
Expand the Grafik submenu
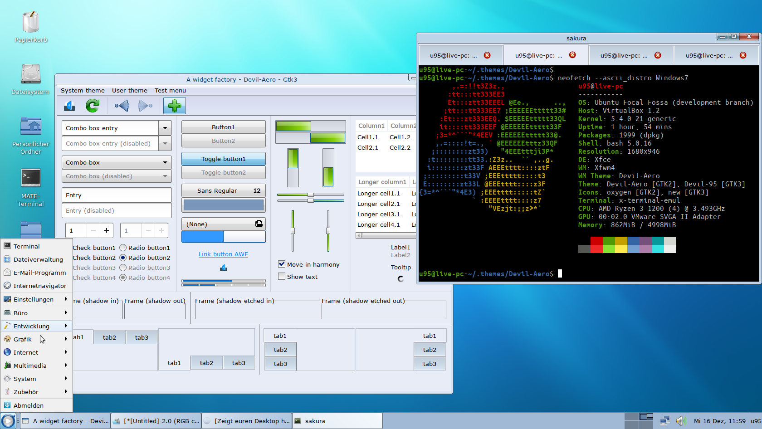36,339
